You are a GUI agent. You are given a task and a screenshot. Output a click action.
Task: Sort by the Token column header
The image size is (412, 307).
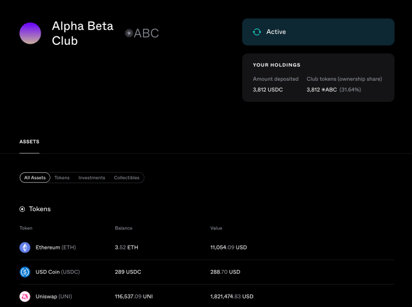click(x=26, y=228)
